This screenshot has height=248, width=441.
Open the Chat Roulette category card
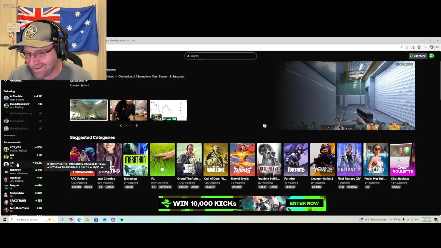tap(403, 159)
